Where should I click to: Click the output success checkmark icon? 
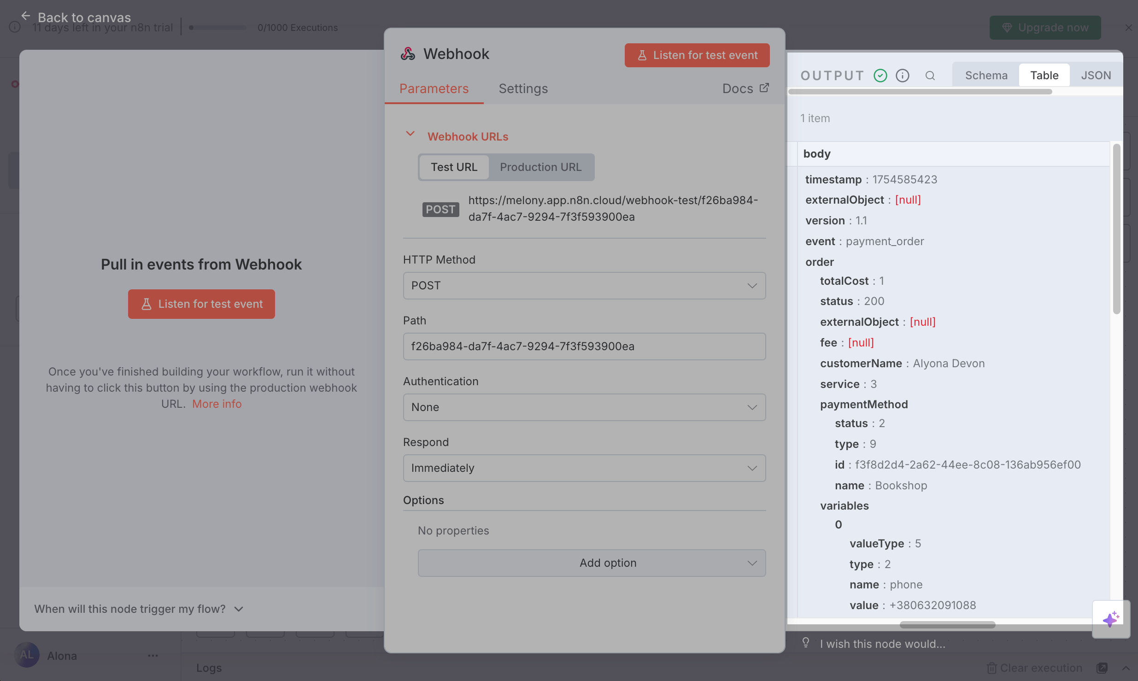click(x=880, y=76)
